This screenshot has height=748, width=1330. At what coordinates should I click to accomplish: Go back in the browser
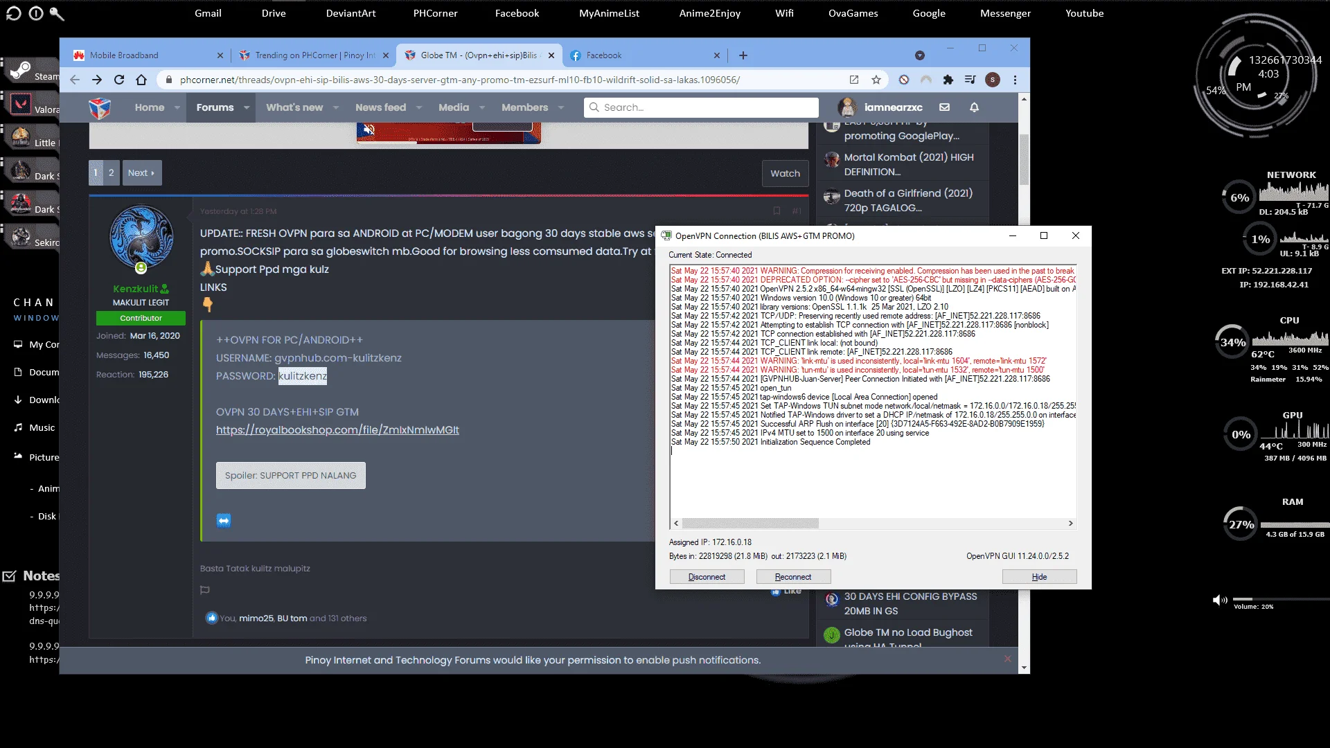[x=75, y=80]
